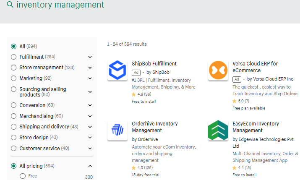
Task: Select Sourcing and selling products radio
Action: coord(13,89)
